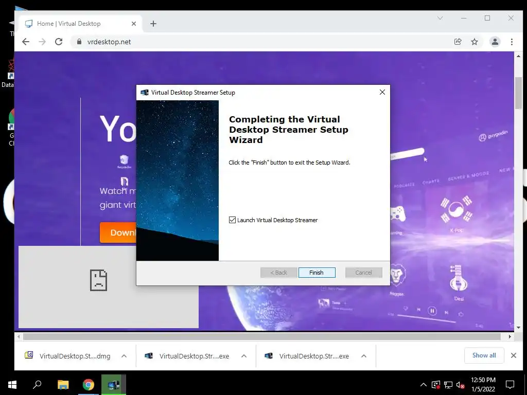Image resolution: width=527 pixels, height=395 pixels.
Task: Click the network tray icon
Action: click(448, 385)
